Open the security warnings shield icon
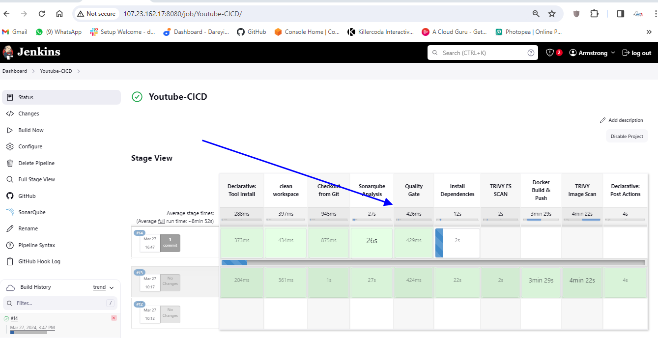This screenshot has height=338, width=658. tap(550, 53)
